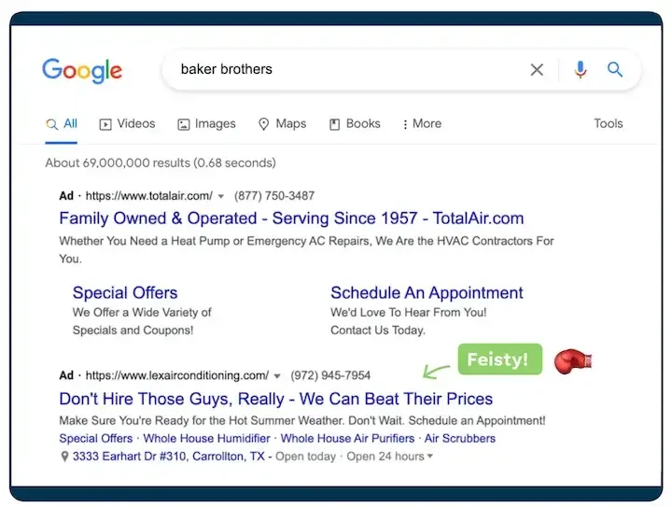Start voice search with microphone icon
Viewport: 672px width, 507px height.
click(x=581, y=69)
